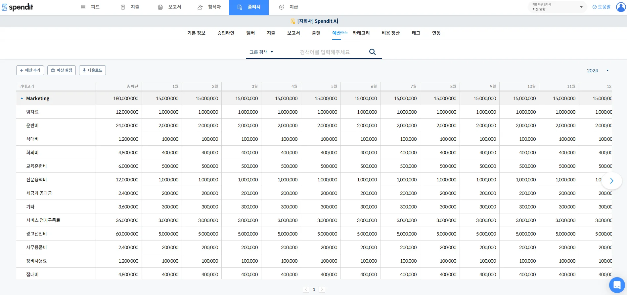This screenshot has width=627, height=295.
Task: Click the 예산 추가 button
Action: click(30, 70)
